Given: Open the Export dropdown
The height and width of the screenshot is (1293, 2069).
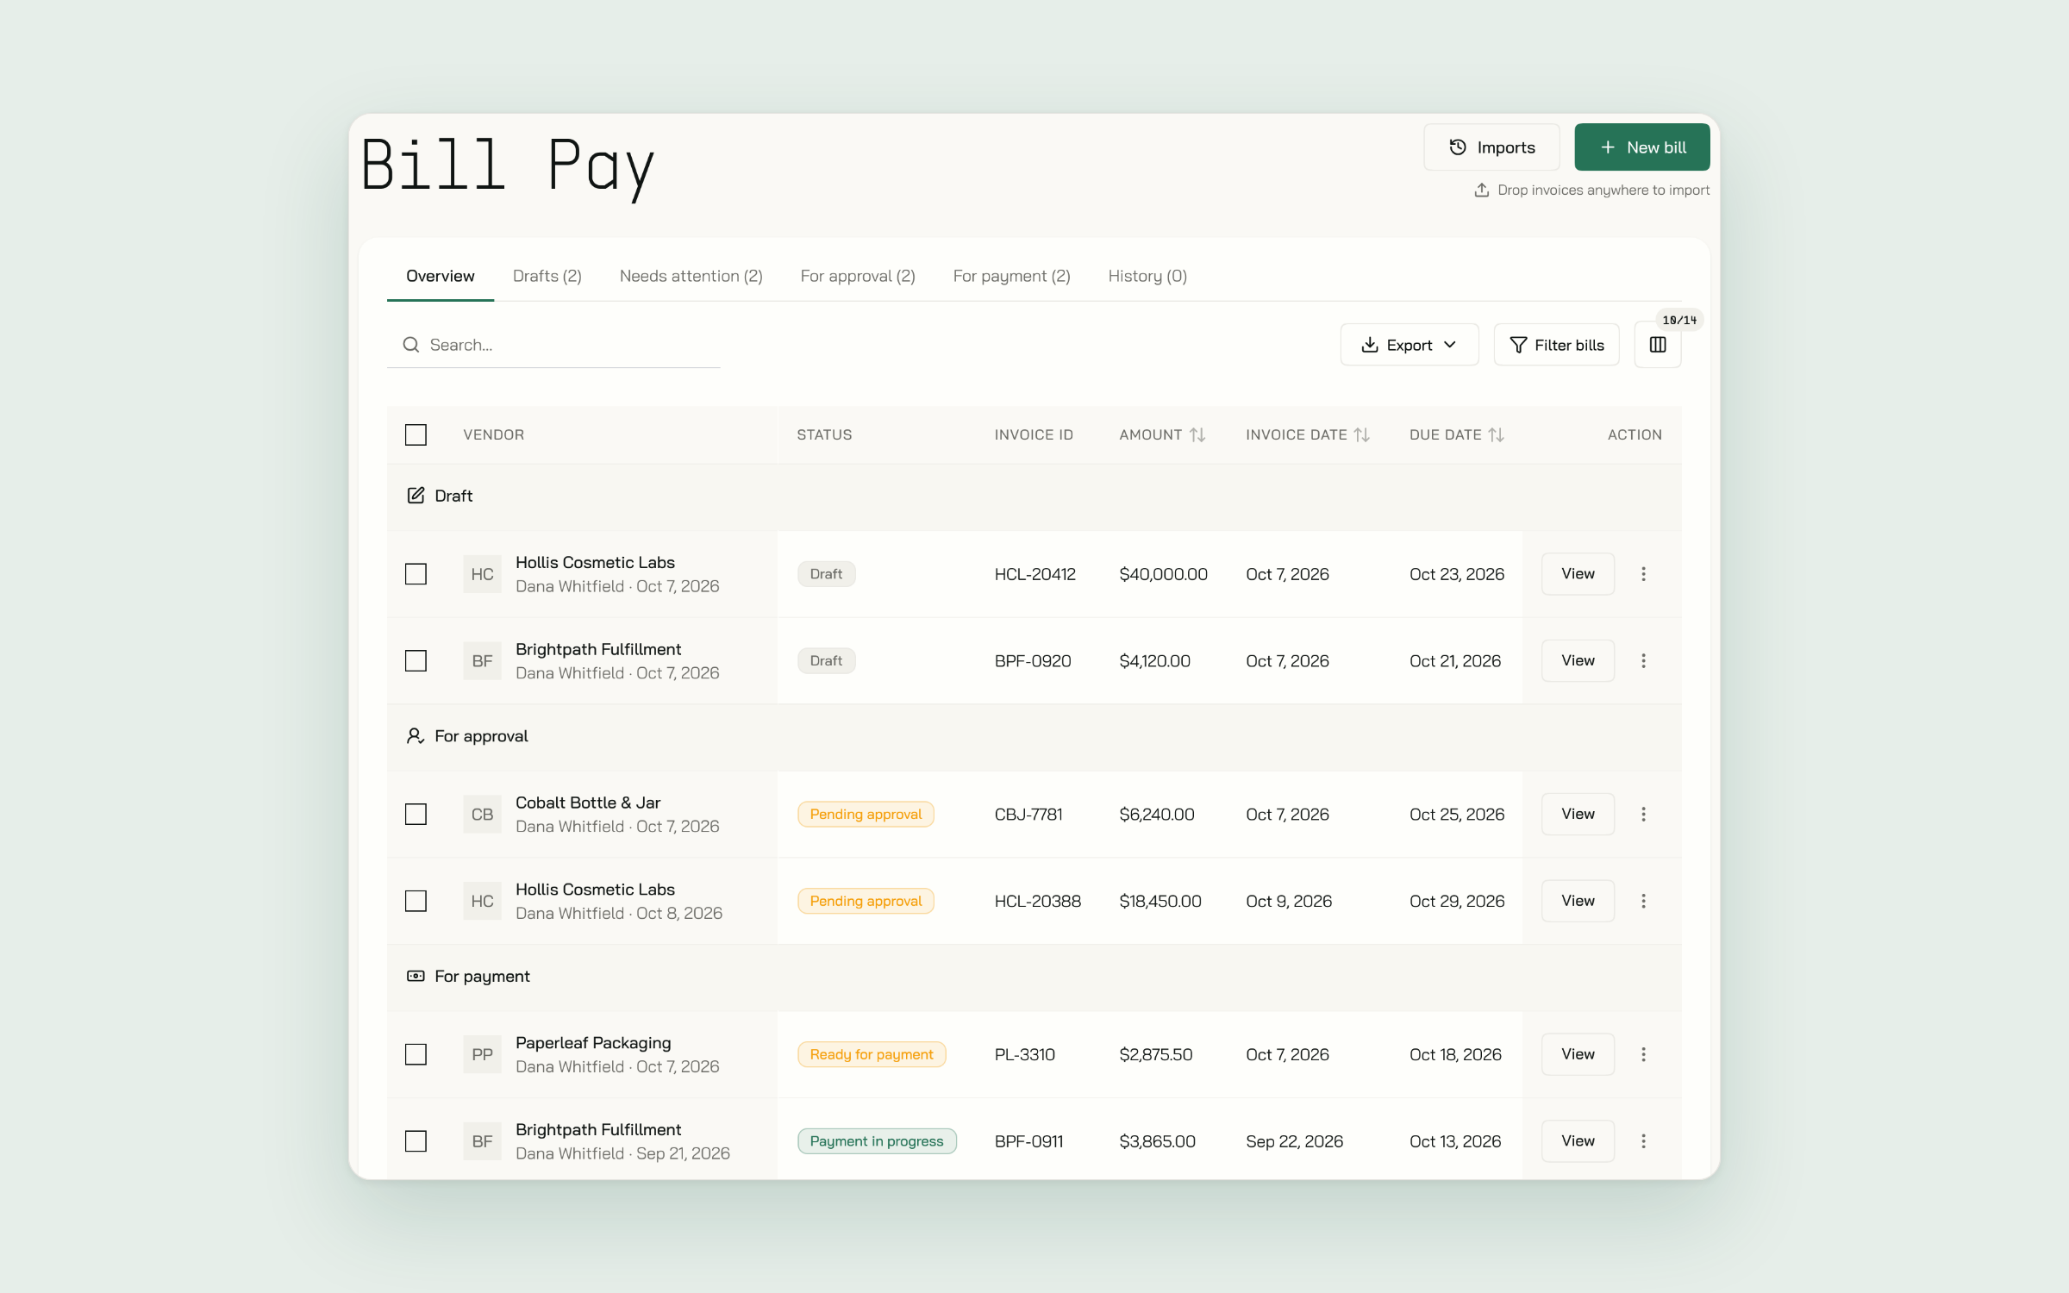Looking at the screenshot, I should [1409, 345].
